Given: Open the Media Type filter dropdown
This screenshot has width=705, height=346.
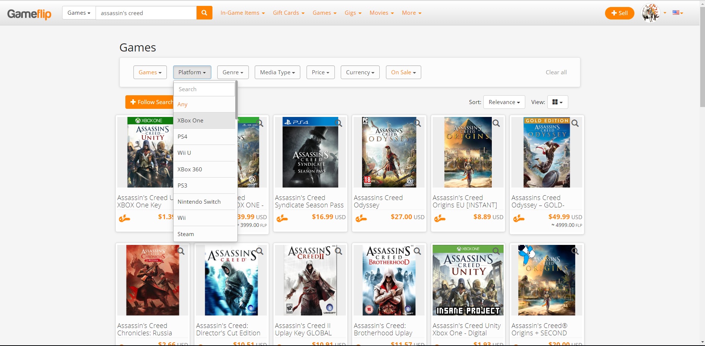Looking at the screenshot, I should [278, 72].
